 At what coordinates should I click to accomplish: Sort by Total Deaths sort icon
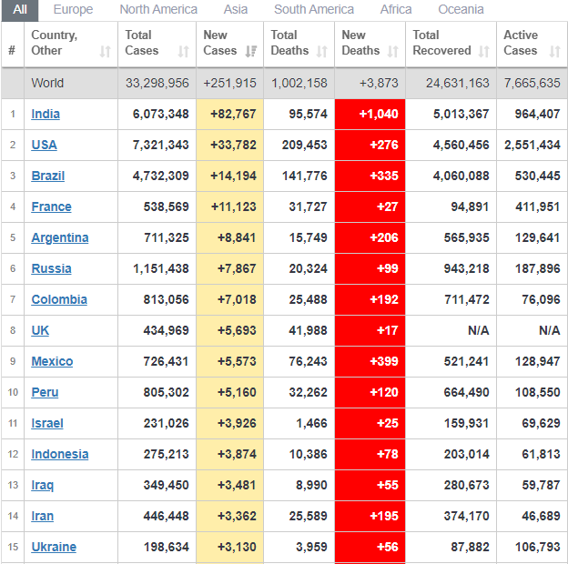tap(322, 51)
